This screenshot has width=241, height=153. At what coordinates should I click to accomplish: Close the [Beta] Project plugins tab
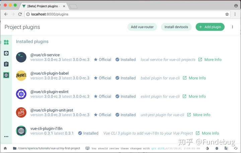[x=64, y=6]
